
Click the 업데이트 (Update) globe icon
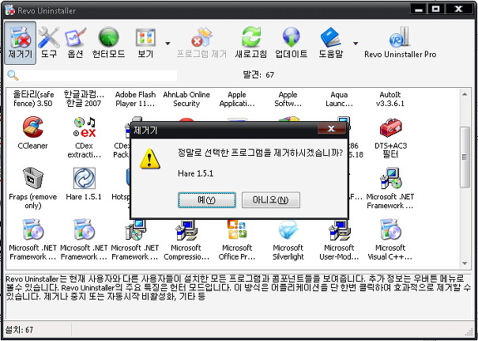pyautogui.click(x=291, y=43)
